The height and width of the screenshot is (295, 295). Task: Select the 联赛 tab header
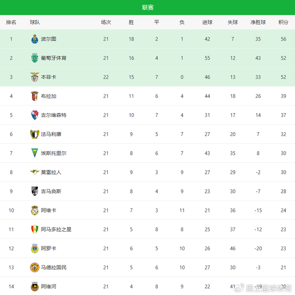[147, 8]
